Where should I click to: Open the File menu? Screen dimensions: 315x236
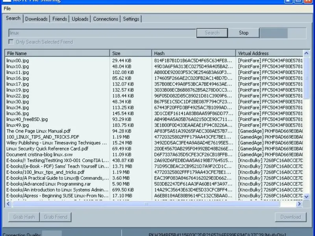[x=7, y=9]
